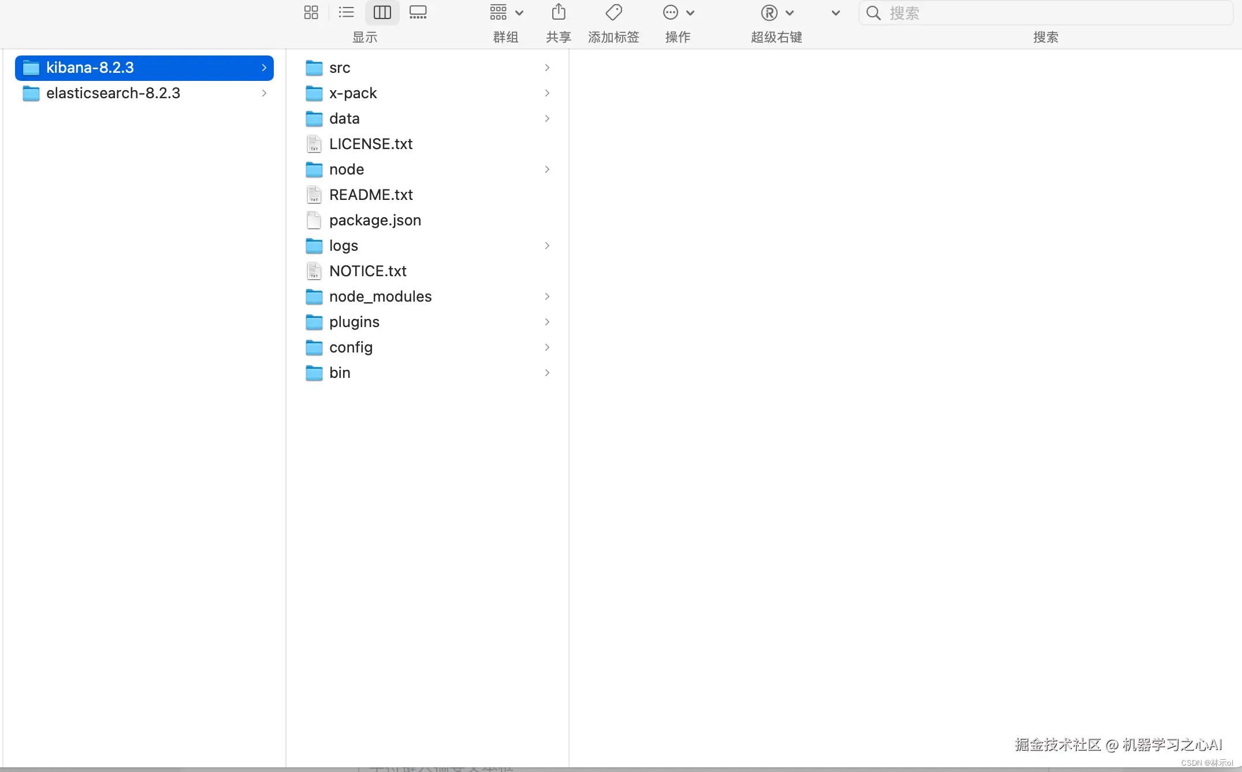Expand the node_modules folder chevron

pyautogui.click(x=547, y=296)
